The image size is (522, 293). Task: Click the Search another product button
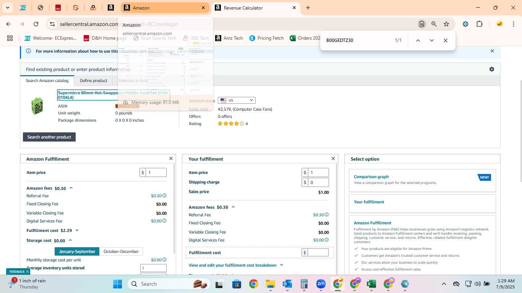pos(49,137)
